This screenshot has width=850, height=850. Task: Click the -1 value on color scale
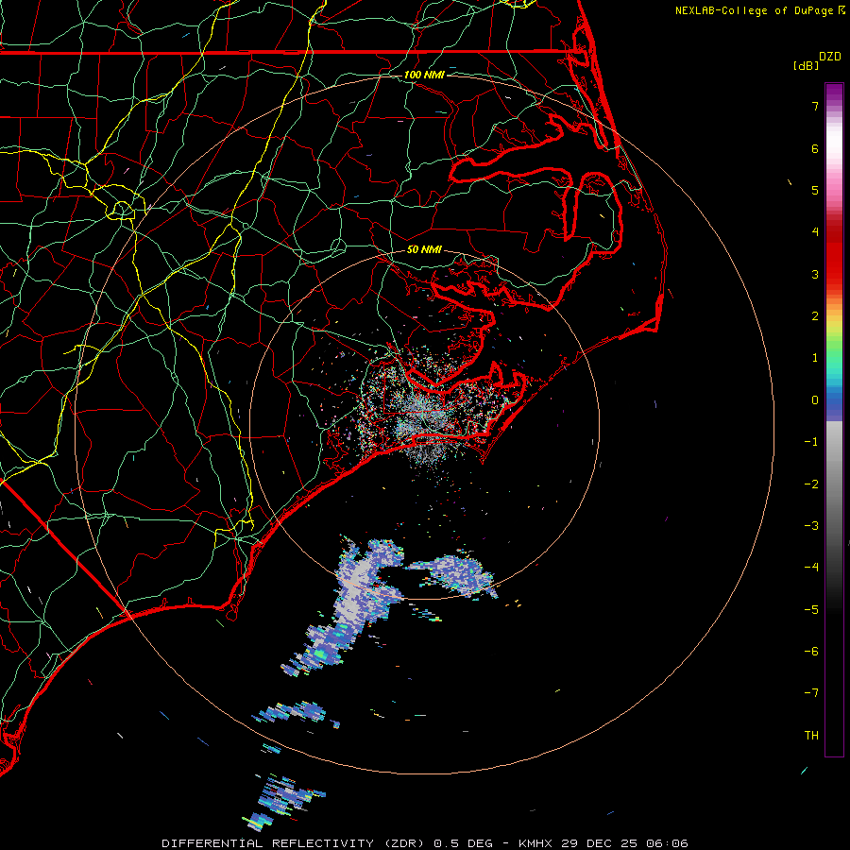tap(811, 442)
